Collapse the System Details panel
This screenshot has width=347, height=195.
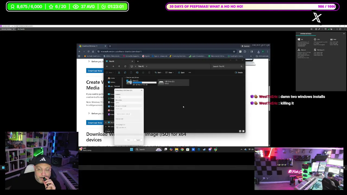click(344, 34)
